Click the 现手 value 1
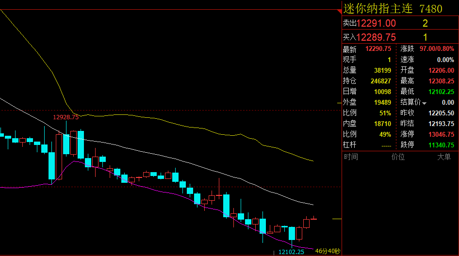459x256 pixels. pos(389,60)
